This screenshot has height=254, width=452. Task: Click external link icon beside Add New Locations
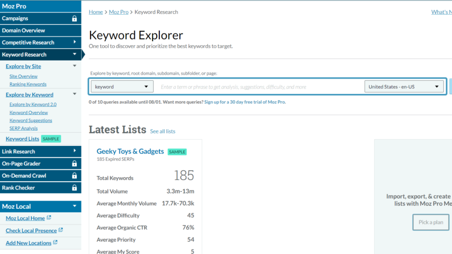pos(55,243)
